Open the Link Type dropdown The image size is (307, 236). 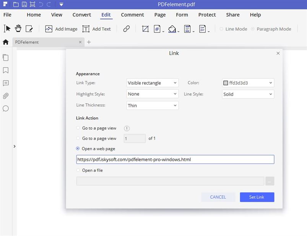tap(153, 83)
